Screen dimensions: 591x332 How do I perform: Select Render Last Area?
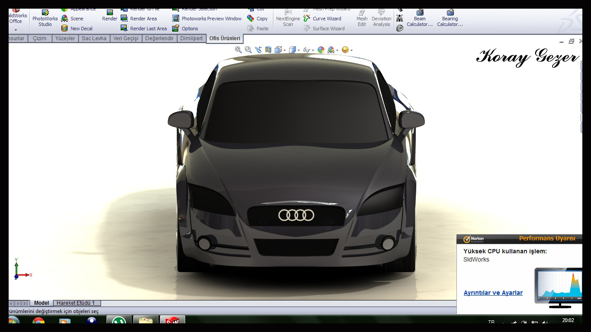point(144,29)
